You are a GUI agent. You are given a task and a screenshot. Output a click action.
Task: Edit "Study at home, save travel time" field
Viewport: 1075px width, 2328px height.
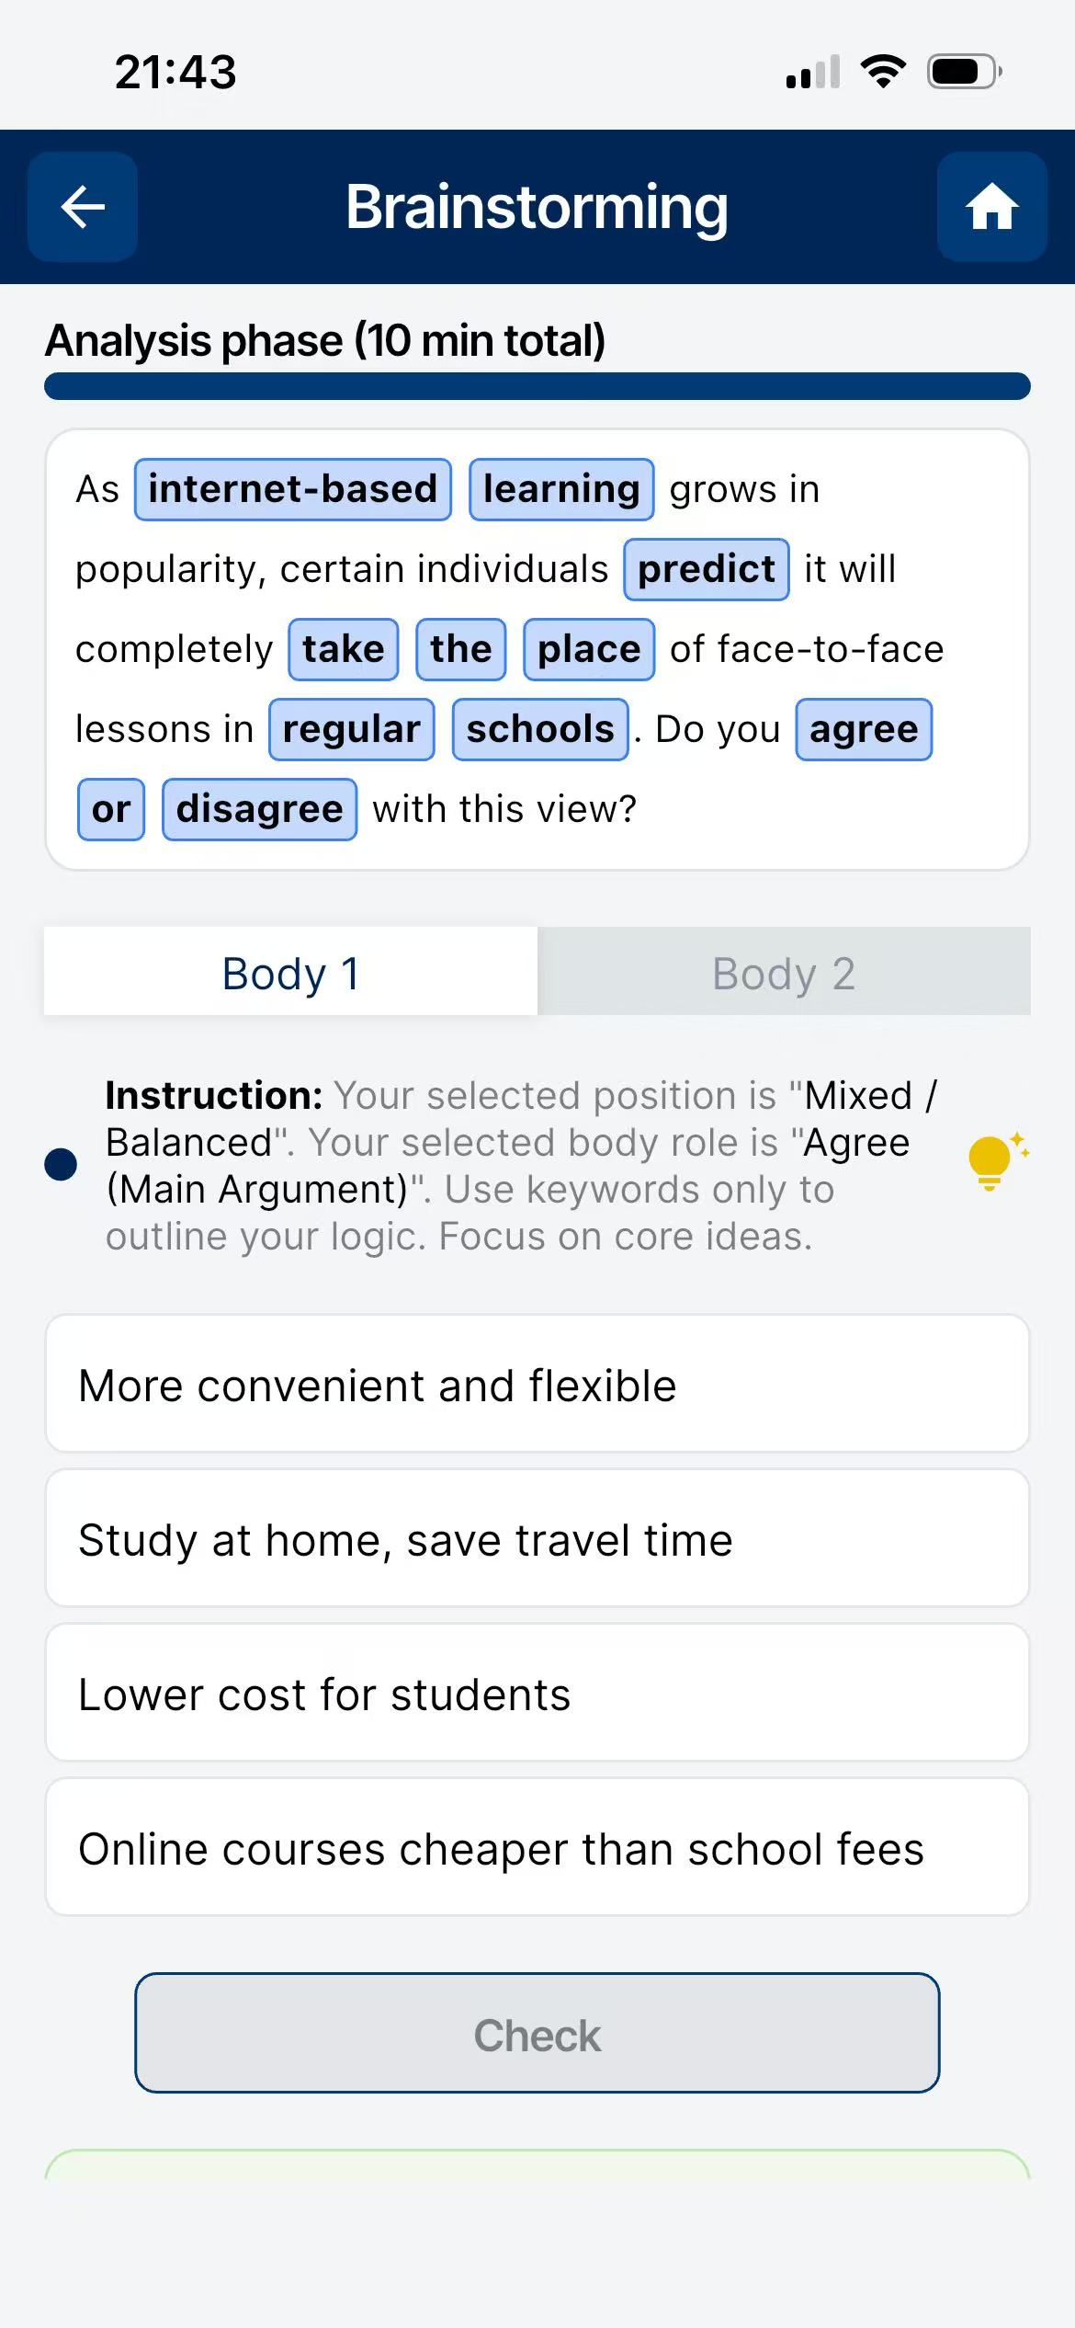pyautogui.click(x=537, y=1539)
